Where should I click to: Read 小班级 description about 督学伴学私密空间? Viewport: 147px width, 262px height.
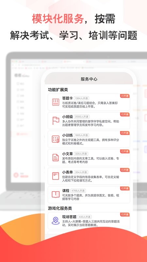click(91, 123)
